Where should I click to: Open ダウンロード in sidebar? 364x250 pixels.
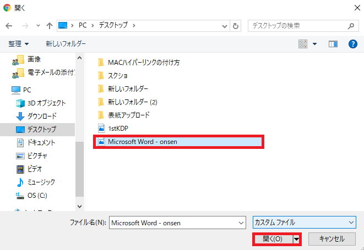coord(37,116)
